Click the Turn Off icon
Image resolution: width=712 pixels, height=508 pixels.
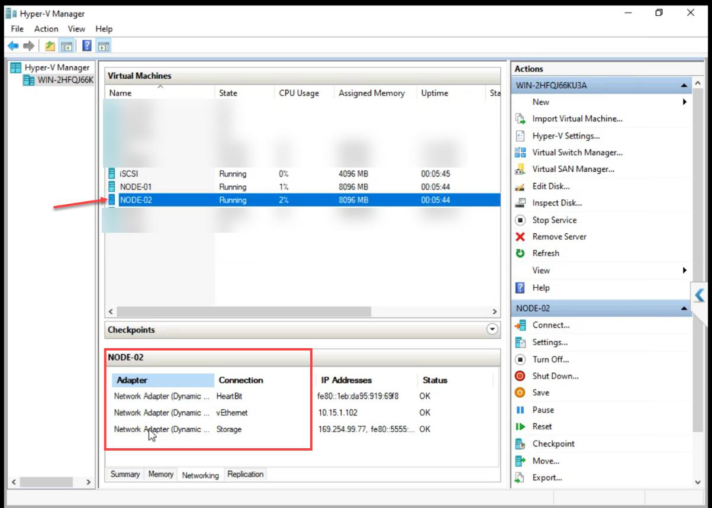tap(520, 359)
